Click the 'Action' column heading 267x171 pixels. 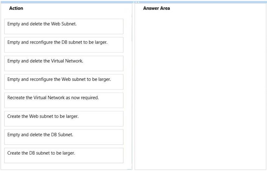pos(16,9)
